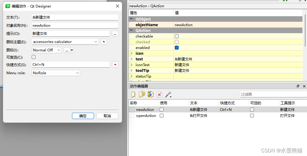Click the 提示(O) input field
The height and width of the screenshot is (156, 307).
(70, 34)
